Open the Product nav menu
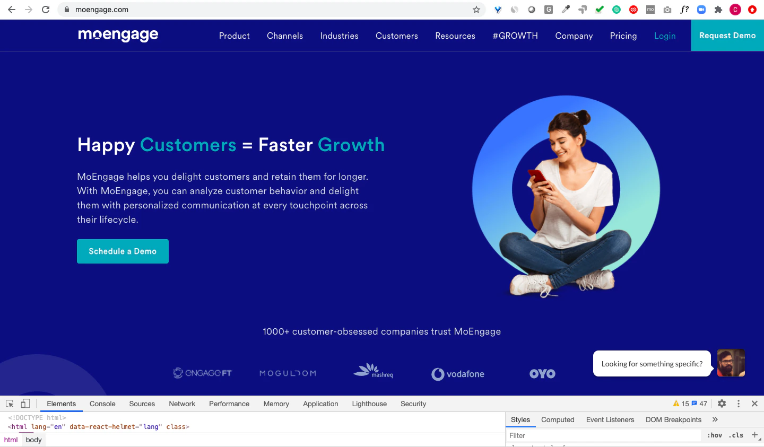The width and height of the screenshot is (764, 447). coord(234,36)
